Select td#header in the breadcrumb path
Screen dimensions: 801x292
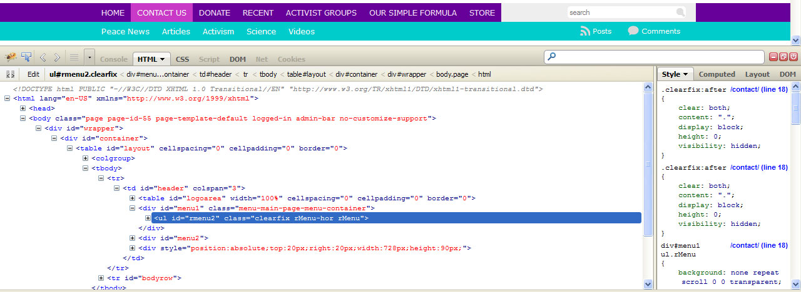coord(216,74)
